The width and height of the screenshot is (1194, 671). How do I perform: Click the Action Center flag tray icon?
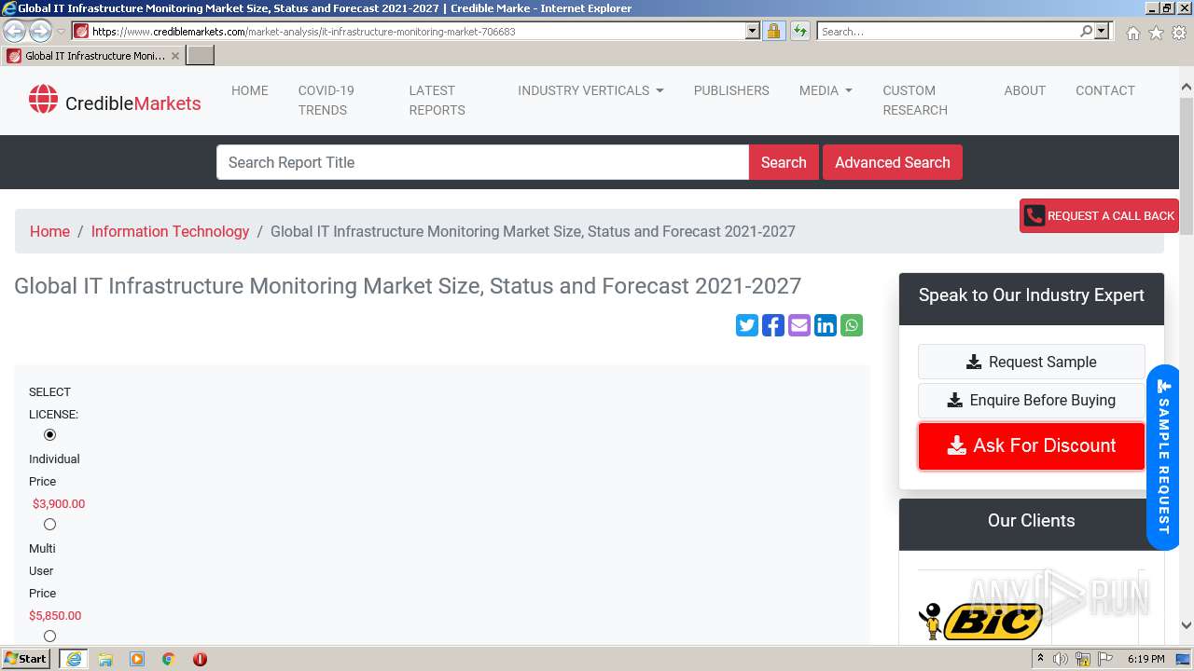point(1105,659)
